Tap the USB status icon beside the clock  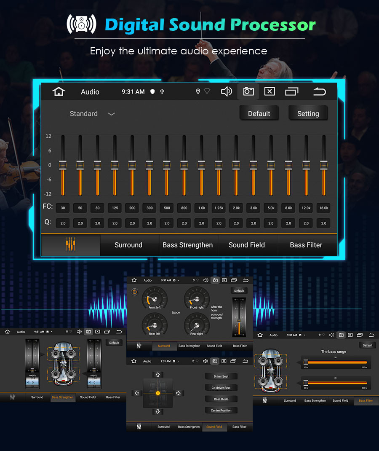(x=162, y=91)
